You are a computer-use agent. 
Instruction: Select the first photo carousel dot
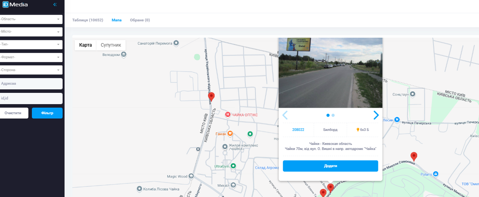[x=328, y=115]
